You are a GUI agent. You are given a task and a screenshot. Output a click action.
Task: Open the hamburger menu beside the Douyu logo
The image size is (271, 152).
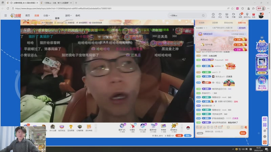[5, 16]
